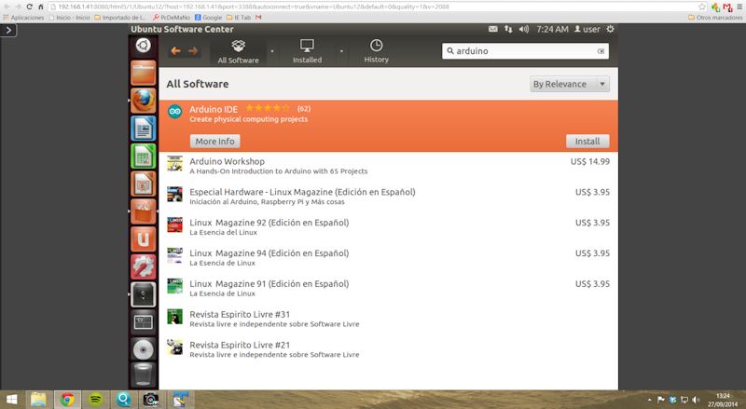
Task: Click the arduino search field
Action: tap(526, 51)
